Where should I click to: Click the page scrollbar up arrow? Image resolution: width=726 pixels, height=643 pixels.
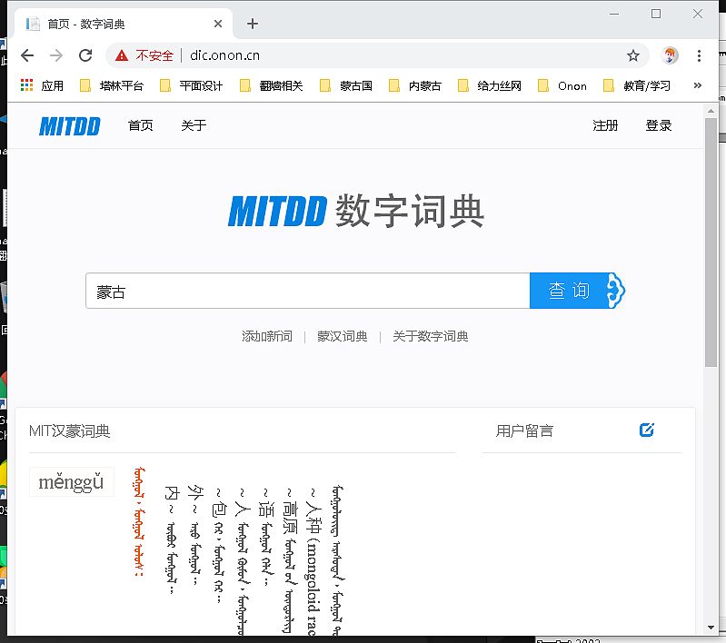click(711, 111)
